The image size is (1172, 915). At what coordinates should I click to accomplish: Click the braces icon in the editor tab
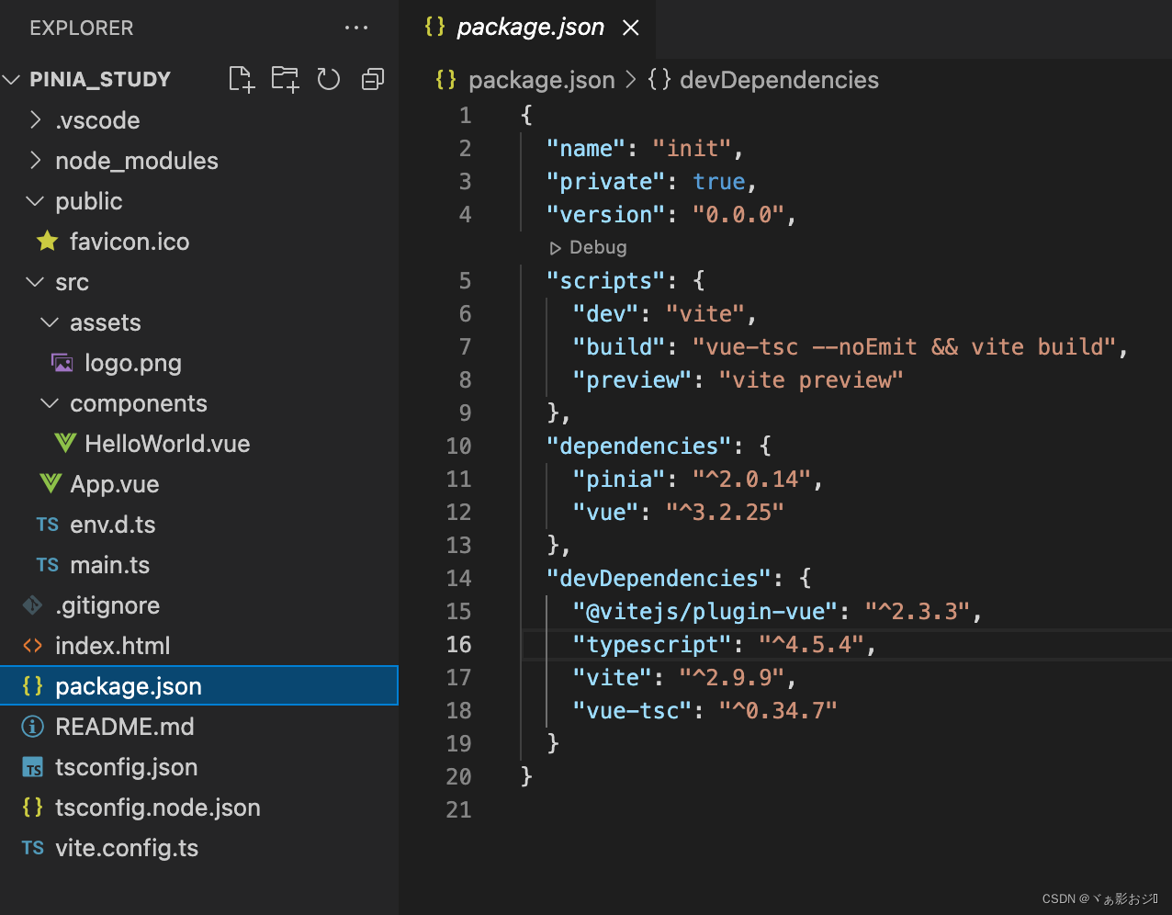point(435,26)
